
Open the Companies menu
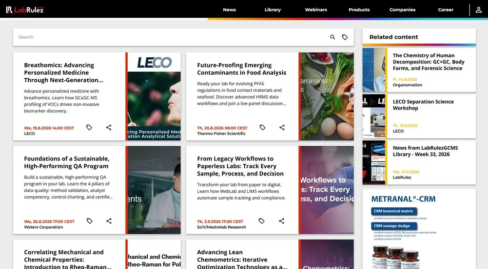click(402, 10)
